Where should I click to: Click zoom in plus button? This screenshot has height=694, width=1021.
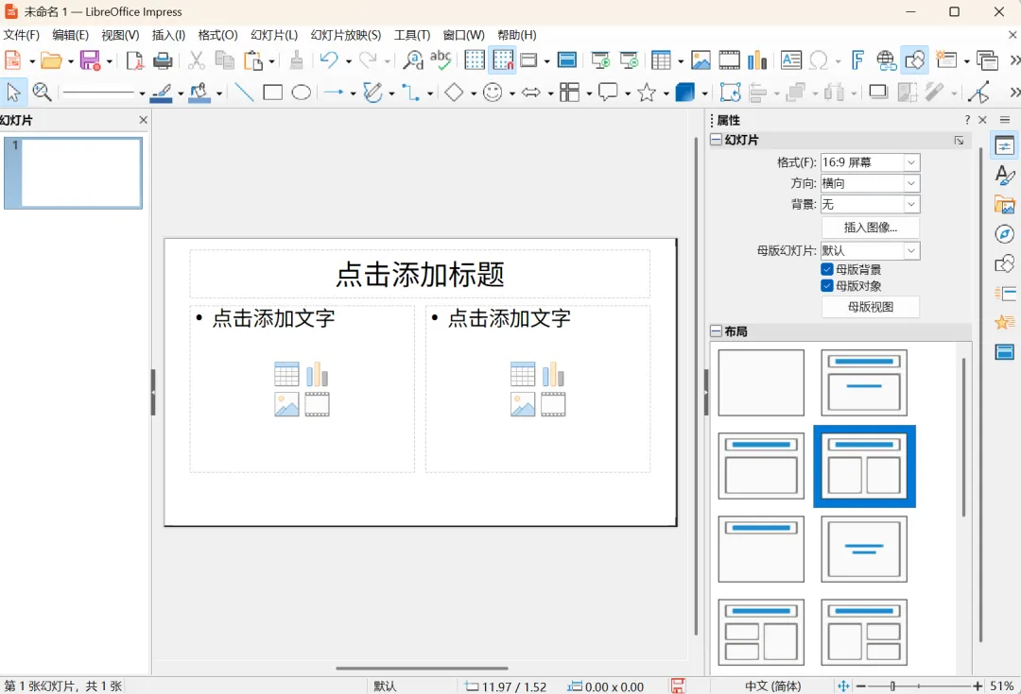(x=978, y=686)
